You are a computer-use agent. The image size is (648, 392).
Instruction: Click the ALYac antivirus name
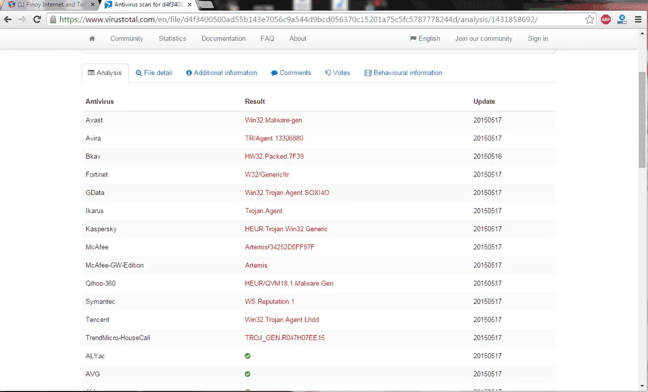coord(95,356)
